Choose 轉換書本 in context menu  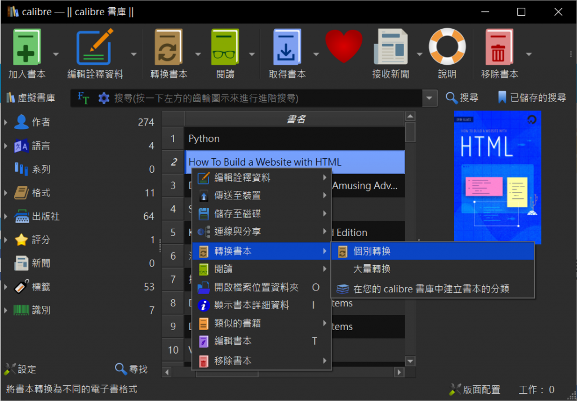(261, 251)
